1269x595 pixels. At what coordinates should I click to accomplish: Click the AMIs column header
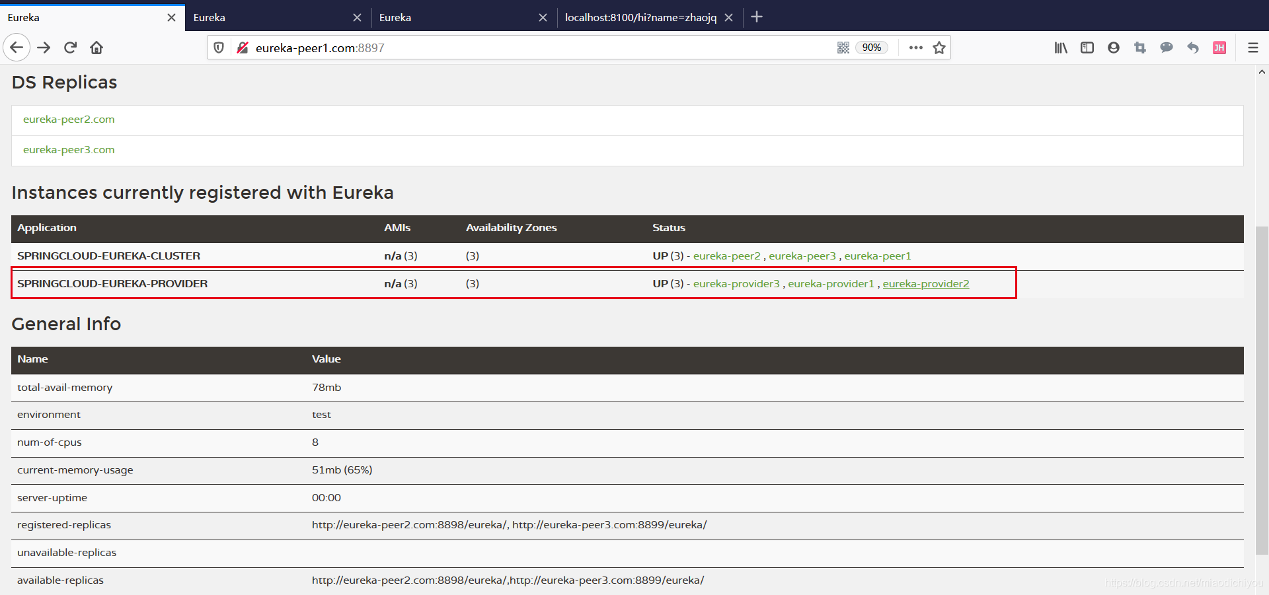click(397, 228)
